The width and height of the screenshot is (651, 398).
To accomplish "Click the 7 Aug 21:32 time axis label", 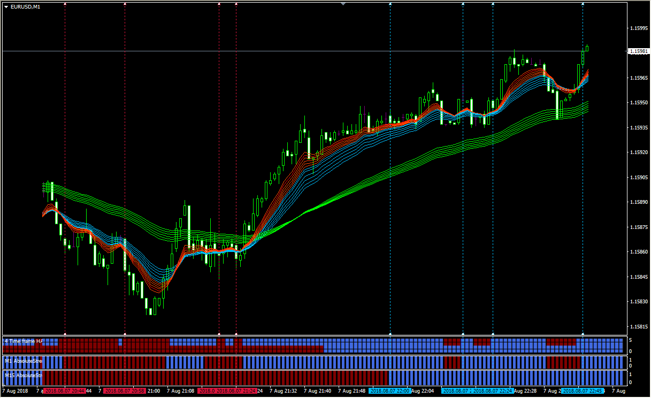I will point(284,391).
